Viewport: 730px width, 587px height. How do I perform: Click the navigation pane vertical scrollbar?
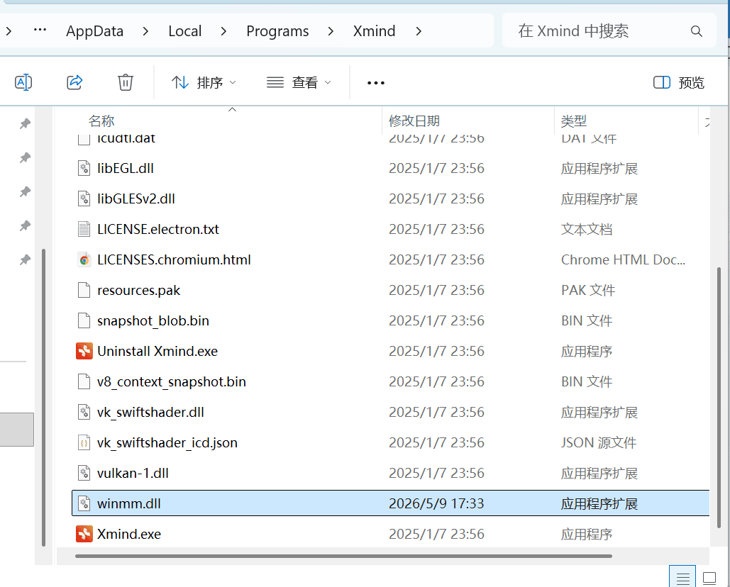[43, 398]
